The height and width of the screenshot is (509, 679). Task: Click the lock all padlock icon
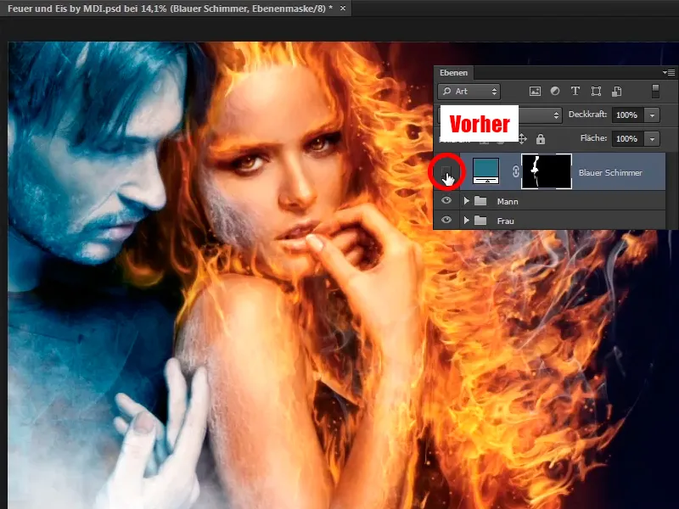click(541, 139)
